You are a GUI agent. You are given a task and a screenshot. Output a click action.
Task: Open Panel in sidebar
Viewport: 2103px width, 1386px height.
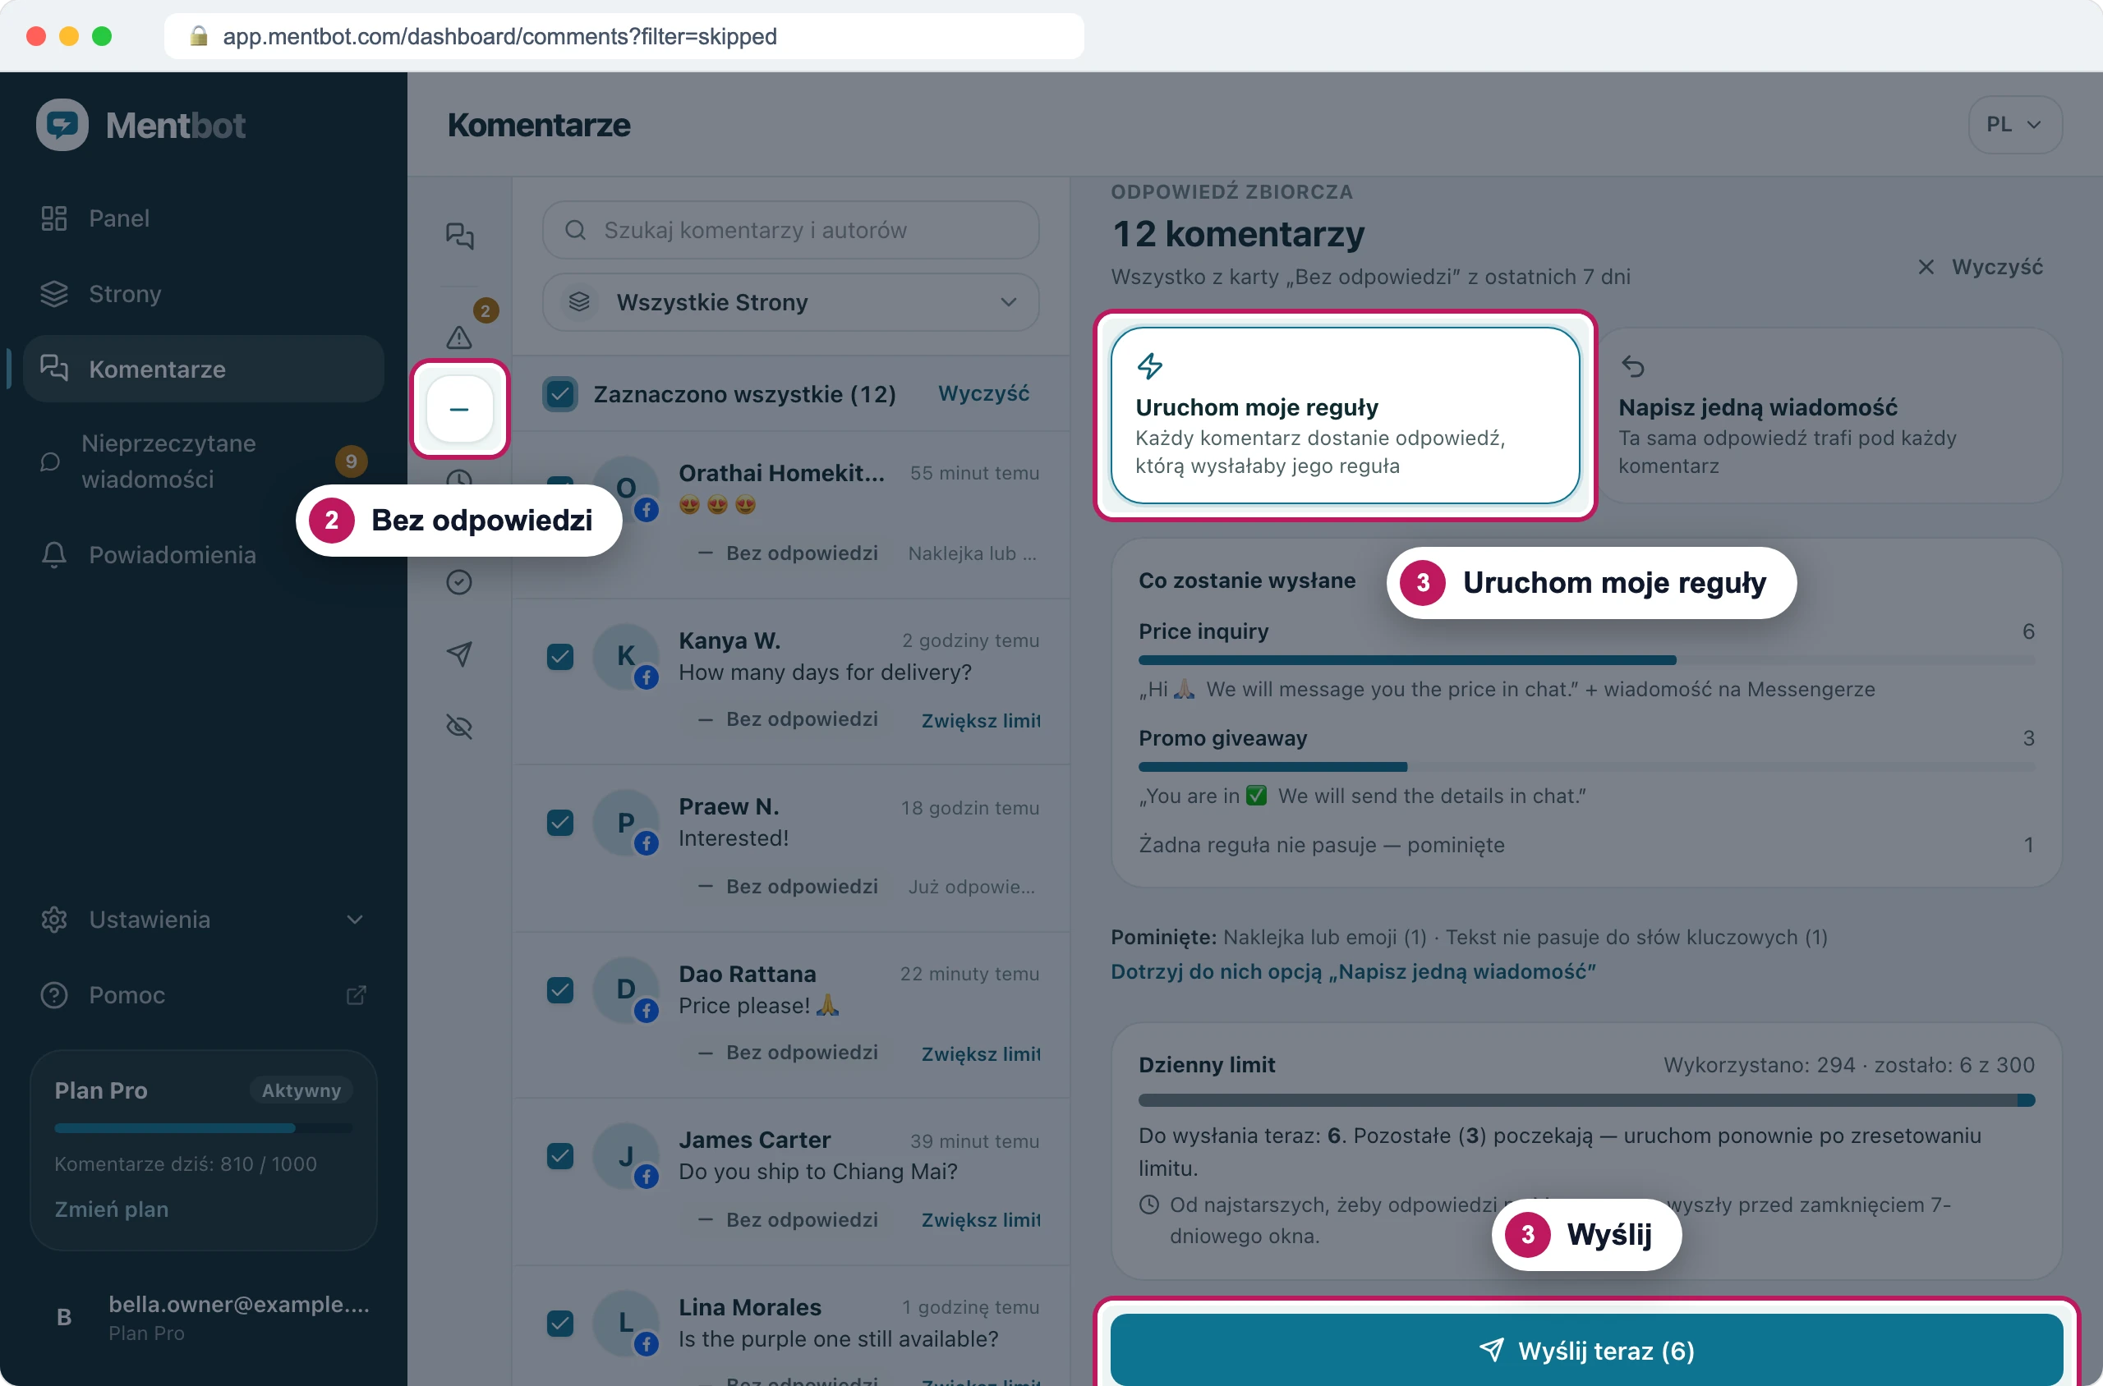[204, 218]
